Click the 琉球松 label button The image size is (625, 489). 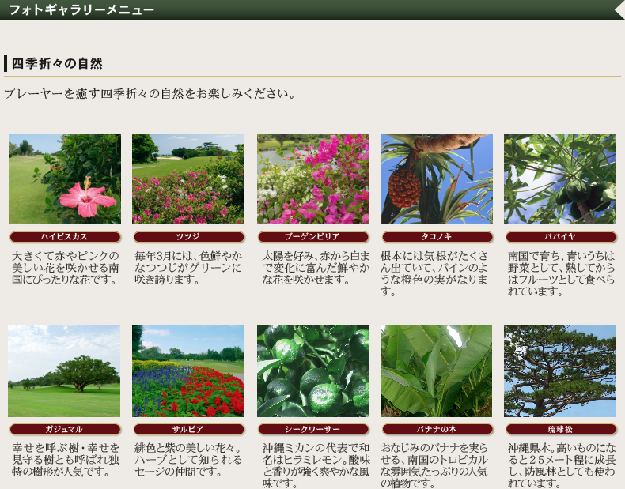pos(561,429)
